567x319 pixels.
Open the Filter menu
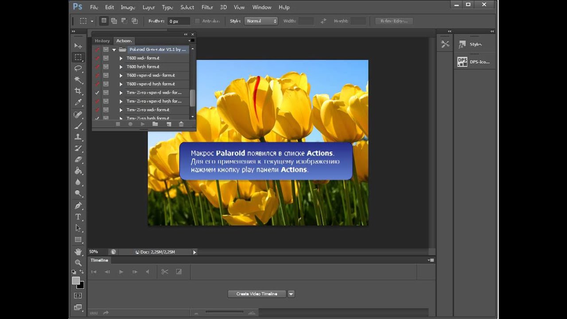[207, 7]
